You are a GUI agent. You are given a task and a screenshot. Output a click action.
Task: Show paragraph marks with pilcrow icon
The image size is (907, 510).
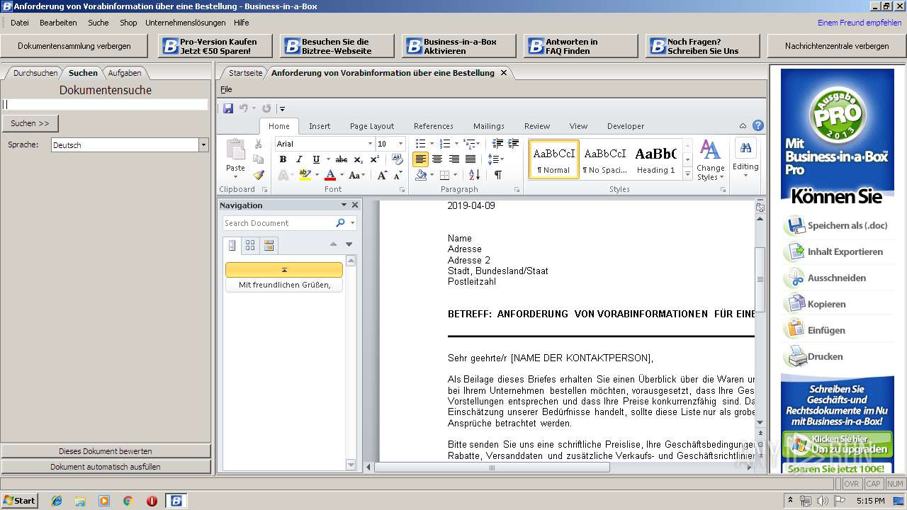pos(498,175)
